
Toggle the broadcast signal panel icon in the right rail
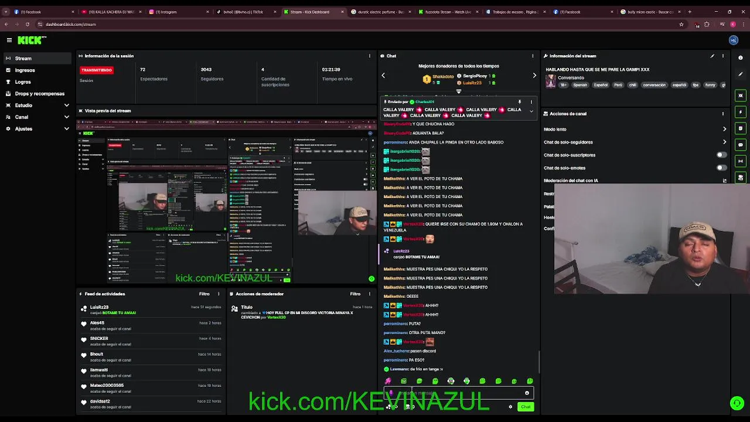(741, 161)
